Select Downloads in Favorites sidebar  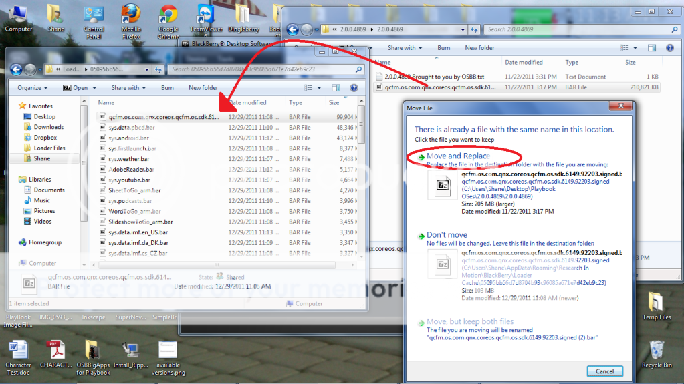pyautogui.click(x=48, y=127)
